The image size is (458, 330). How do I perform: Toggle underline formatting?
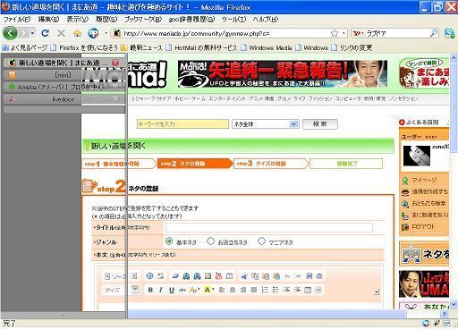[172, 290]
